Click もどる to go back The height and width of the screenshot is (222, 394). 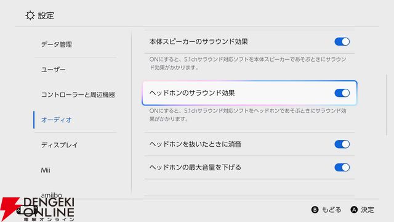[331, 210]
